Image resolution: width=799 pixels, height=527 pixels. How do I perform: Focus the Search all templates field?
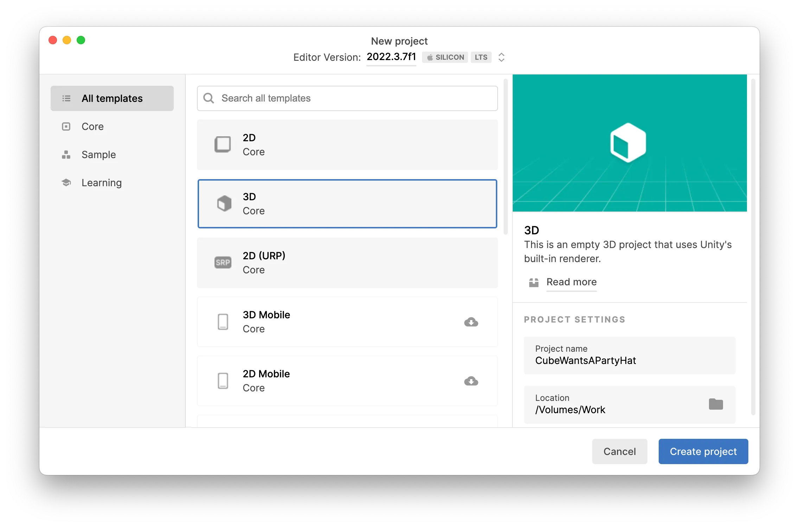pos(347,98)
